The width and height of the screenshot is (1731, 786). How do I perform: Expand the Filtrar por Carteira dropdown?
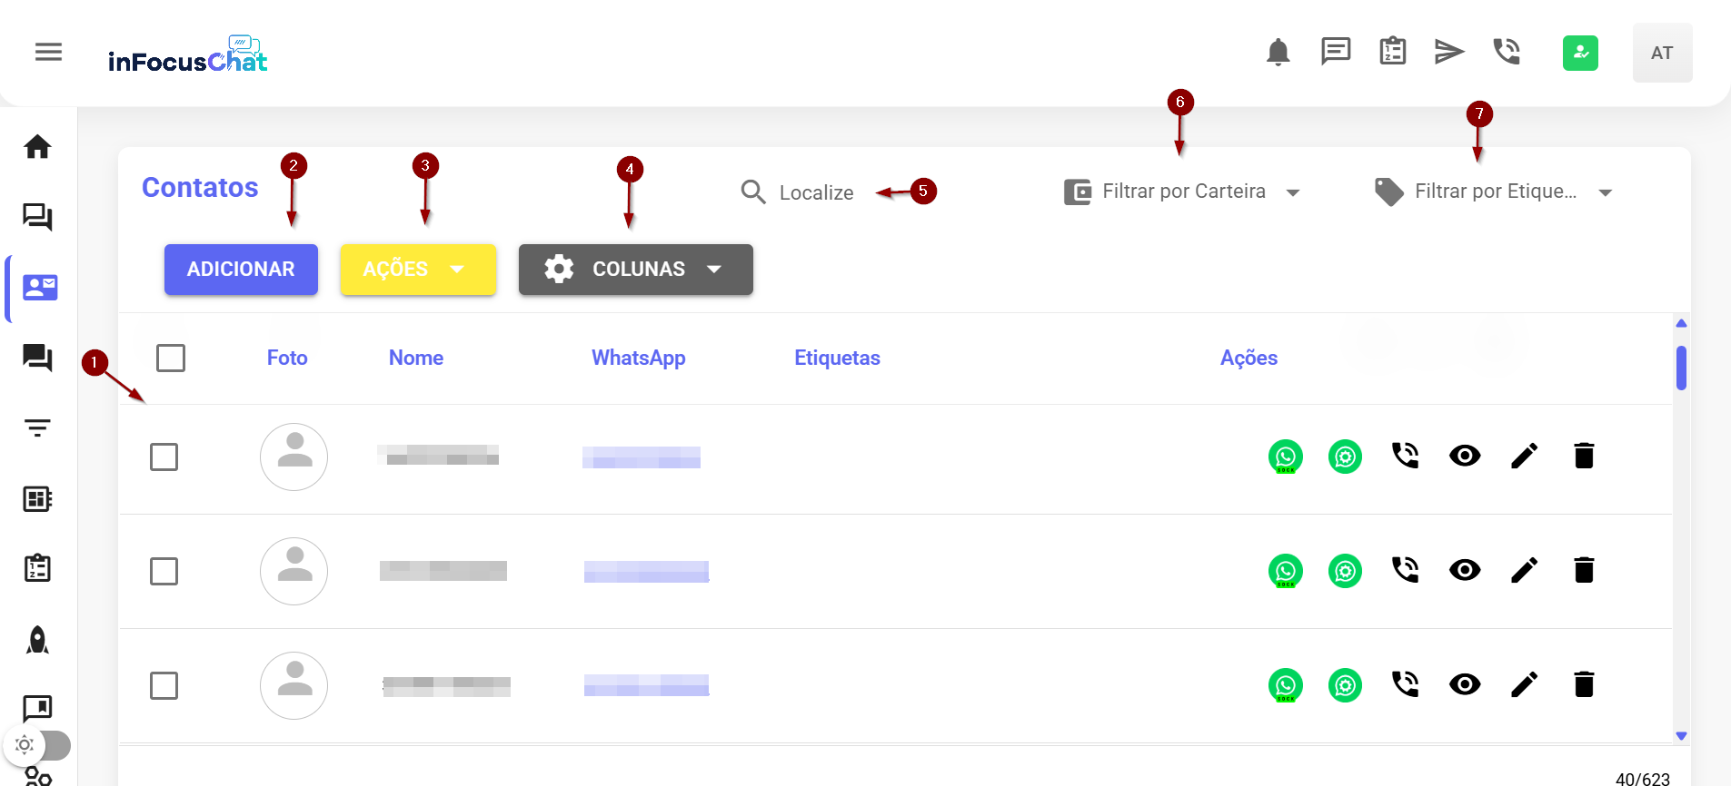[x=1183, y=192]
